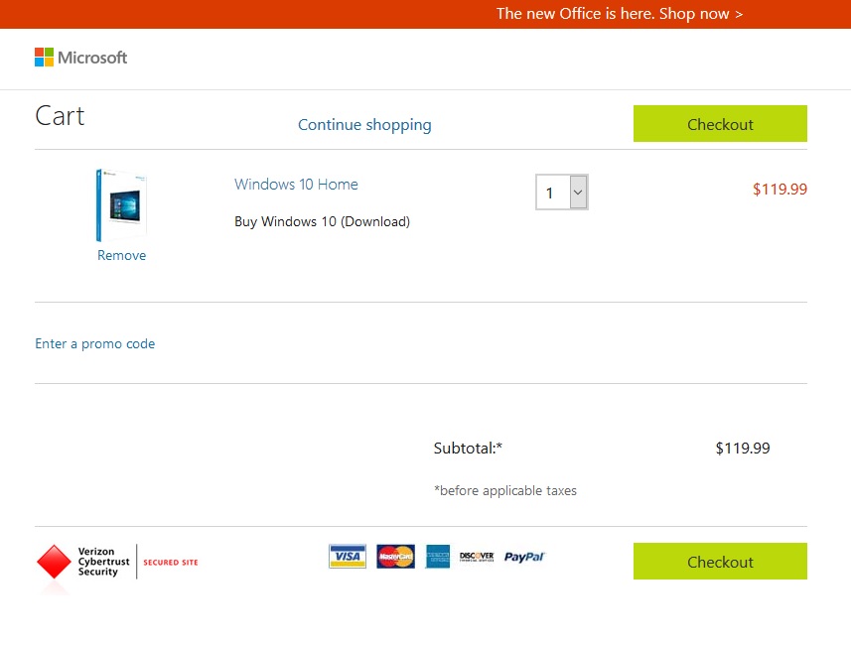Remove Windows 10 Home from cart

click(121, 255)
